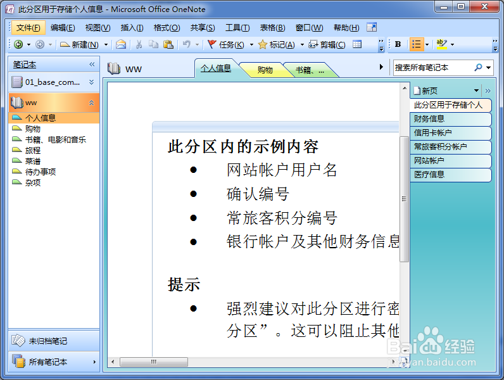The image size is (504, 380).
Task: Open the 编辑(E) menu
Action: click(63, 28)
